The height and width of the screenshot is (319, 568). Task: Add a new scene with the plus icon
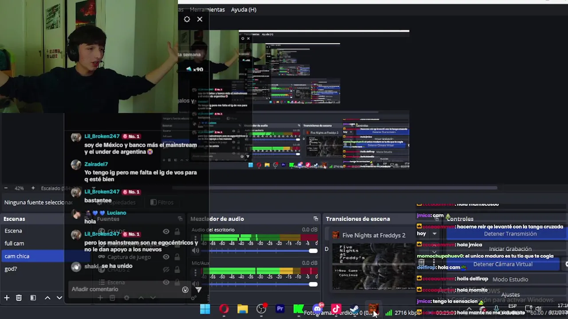pos(7,298)
